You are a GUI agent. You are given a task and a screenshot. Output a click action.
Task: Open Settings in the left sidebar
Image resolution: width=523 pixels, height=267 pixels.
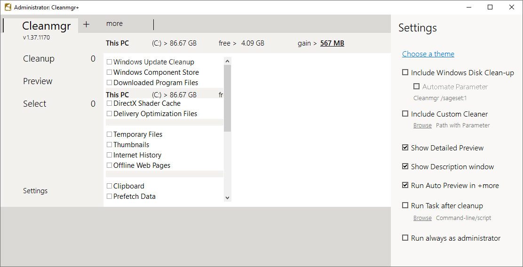coord(35,191)
